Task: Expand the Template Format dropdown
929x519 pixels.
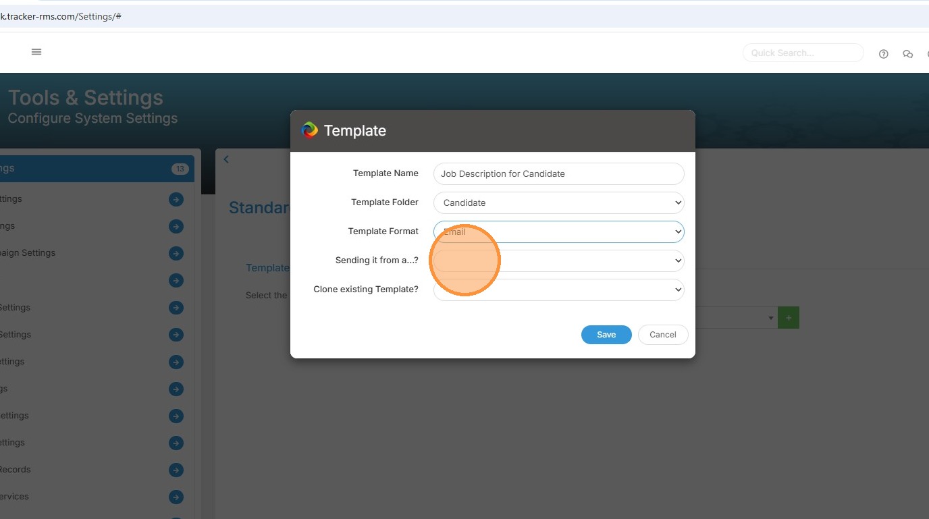Action: tap(559, 231)
